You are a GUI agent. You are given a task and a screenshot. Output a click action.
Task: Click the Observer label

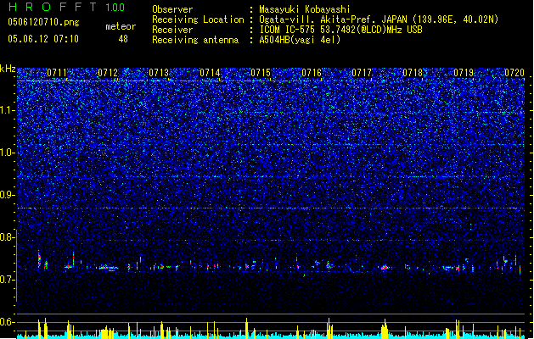click(172, 9)
